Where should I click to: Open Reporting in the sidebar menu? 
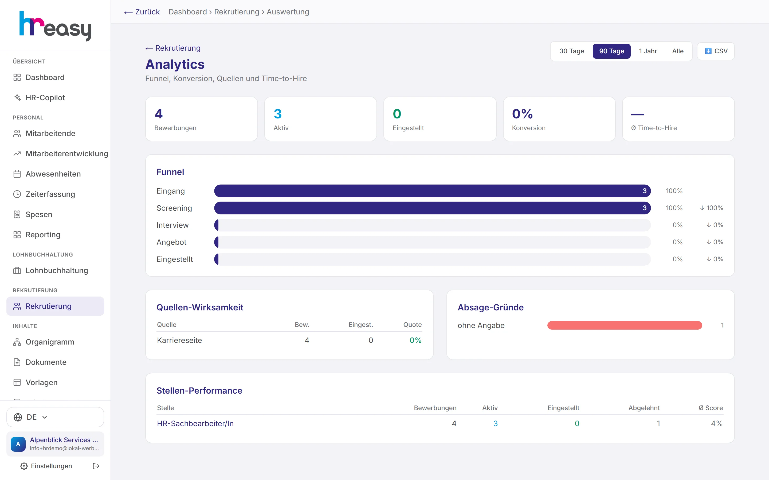click(55, 235)
